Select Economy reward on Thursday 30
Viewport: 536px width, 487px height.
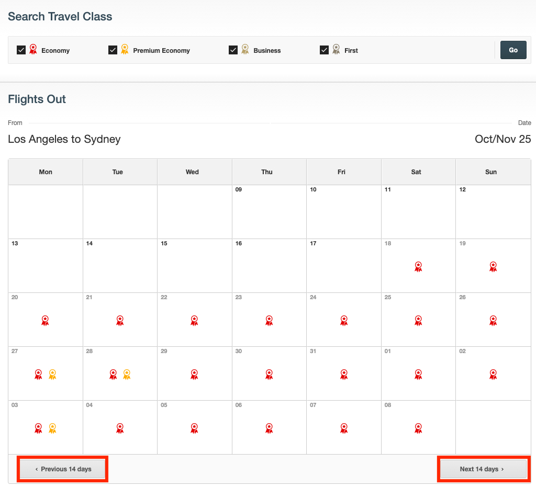pyautogui.click(x=270, y=375)
